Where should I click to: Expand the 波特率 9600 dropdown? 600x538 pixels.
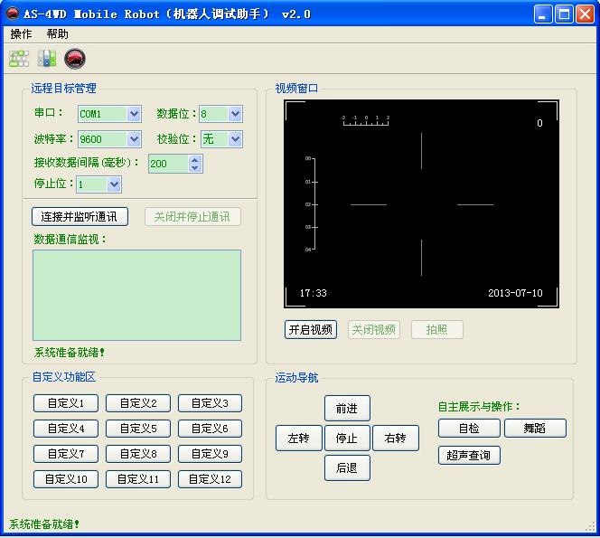[134, 139]
